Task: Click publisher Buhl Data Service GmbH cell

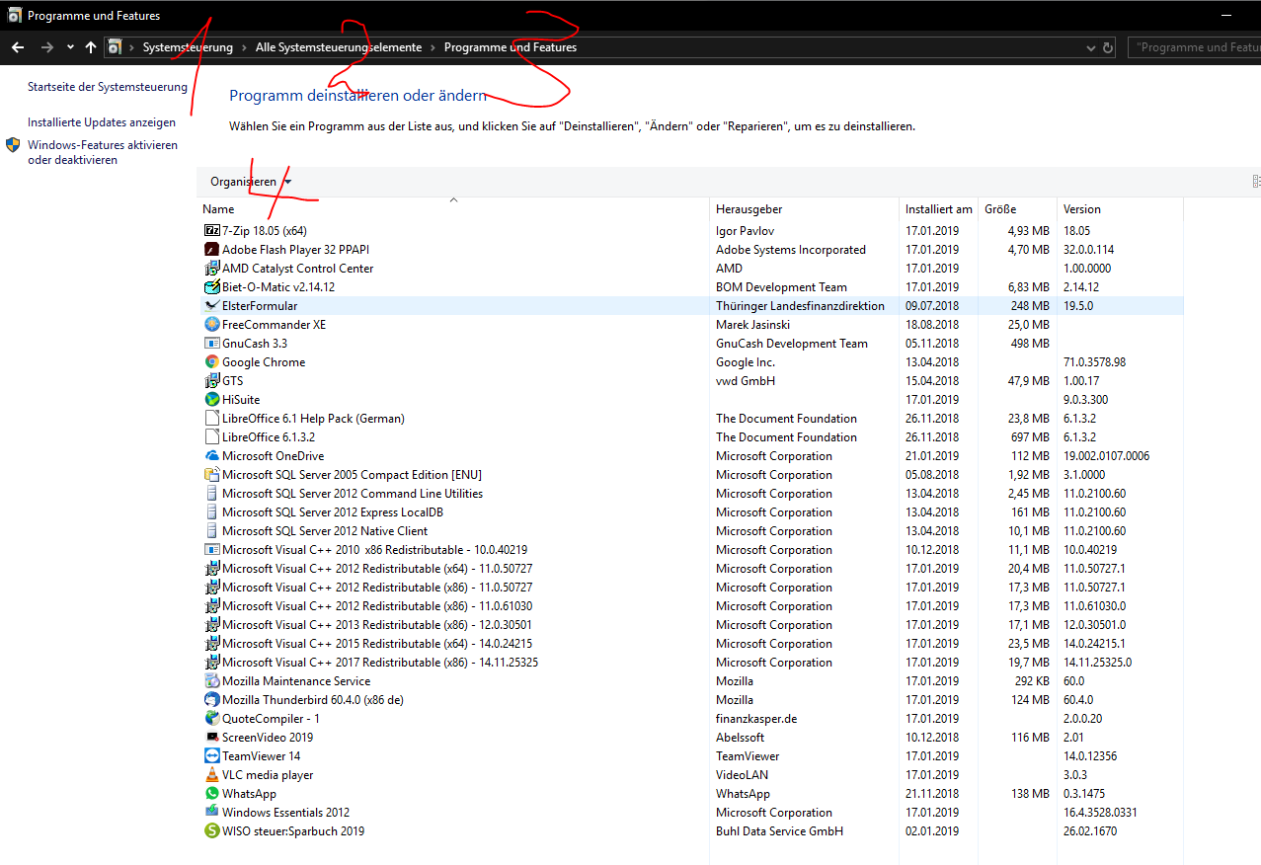Action: (779, 831)
